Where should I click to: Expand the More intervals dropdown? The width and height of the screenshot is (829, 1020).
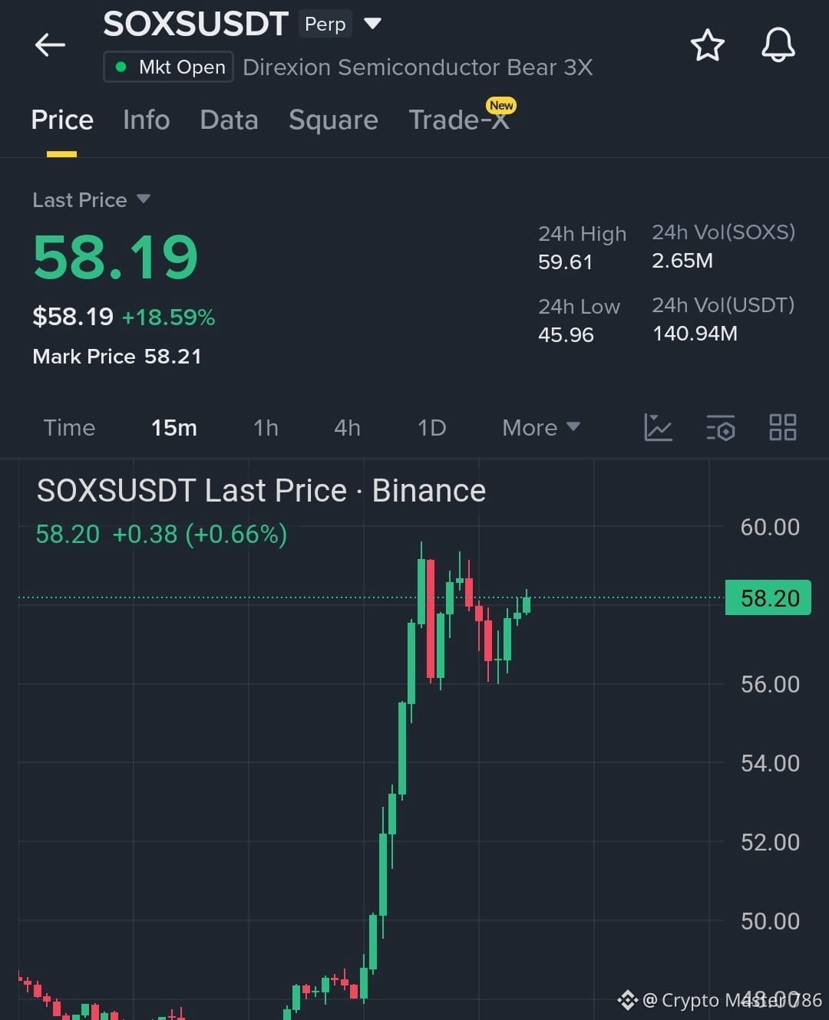coord(541,428)
